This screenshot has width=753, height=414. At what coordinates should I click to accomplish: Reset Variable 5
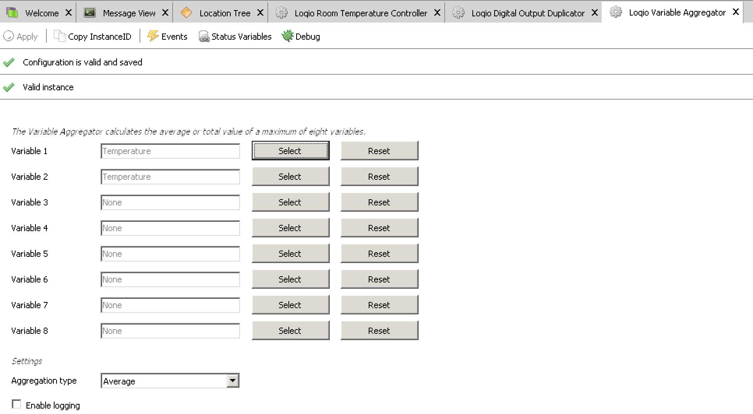click(x=379, y=253)
